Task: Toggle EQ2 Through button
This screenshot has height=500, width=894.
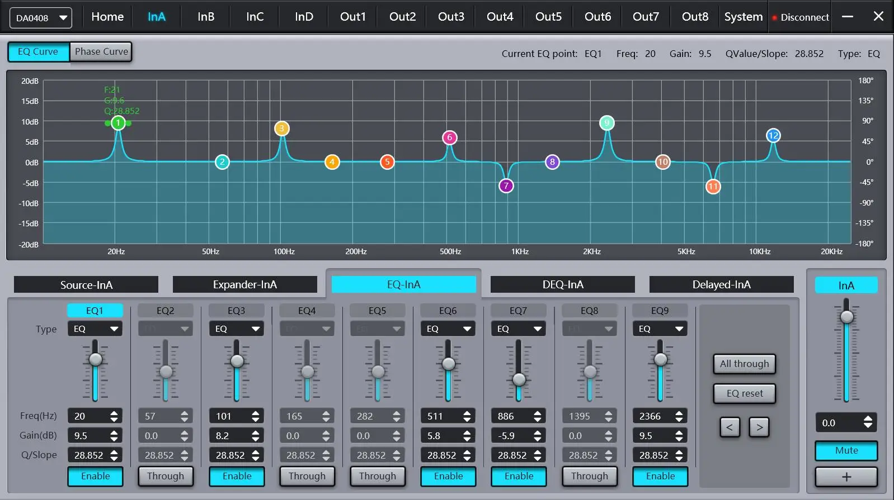Action: [x=166, y=476]
